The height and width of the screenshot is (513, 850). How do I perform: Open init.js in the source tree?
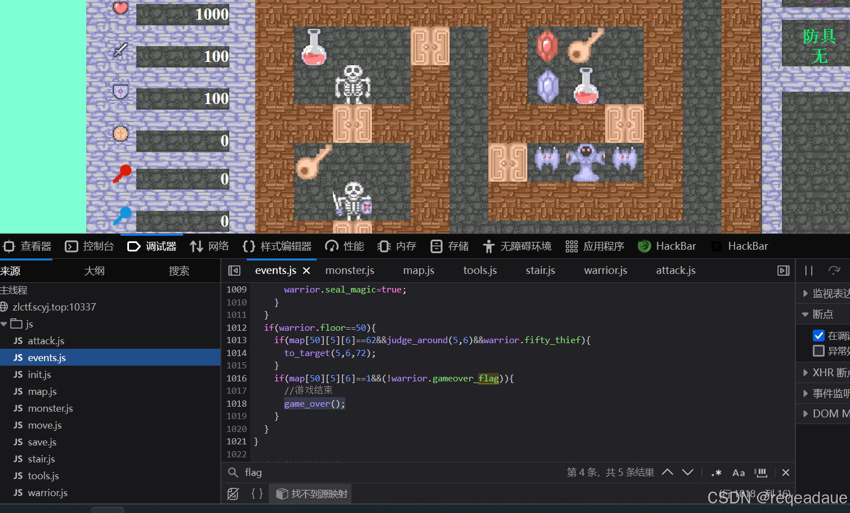39,375
